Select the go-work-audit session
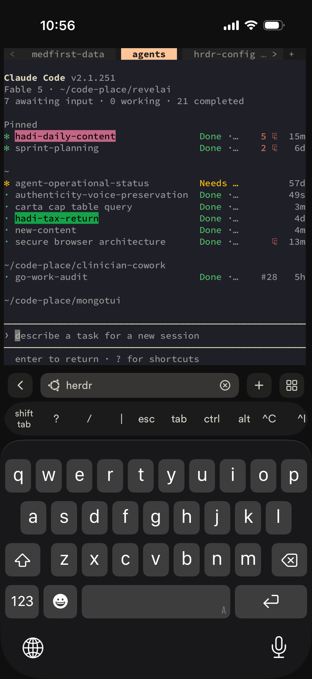312x679 pixels. (x=51, y=277)
